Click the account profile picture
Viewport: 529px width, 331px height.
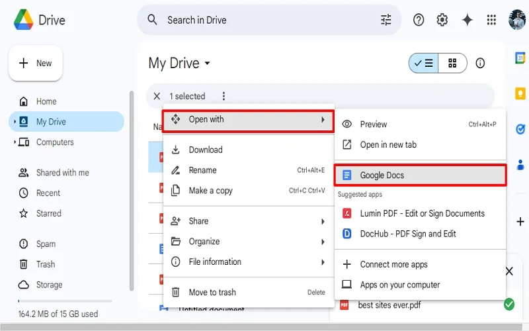517,20
